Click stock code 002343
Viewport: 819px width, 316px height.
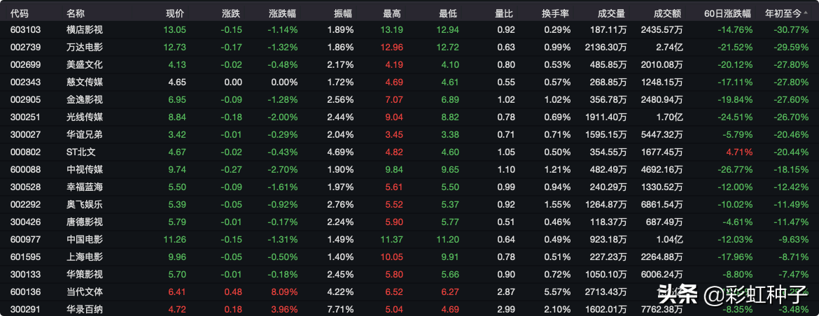click(26, 82)
